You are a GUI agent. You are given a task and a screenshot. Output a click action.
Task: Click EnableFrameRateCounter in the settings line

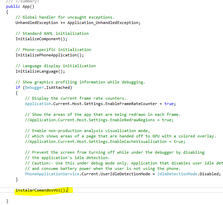[131, 104]
